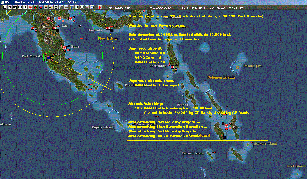Click the 'Port Moresby' map label
Viewport: 307px width, 179px height.
click(x=32, y=56)
